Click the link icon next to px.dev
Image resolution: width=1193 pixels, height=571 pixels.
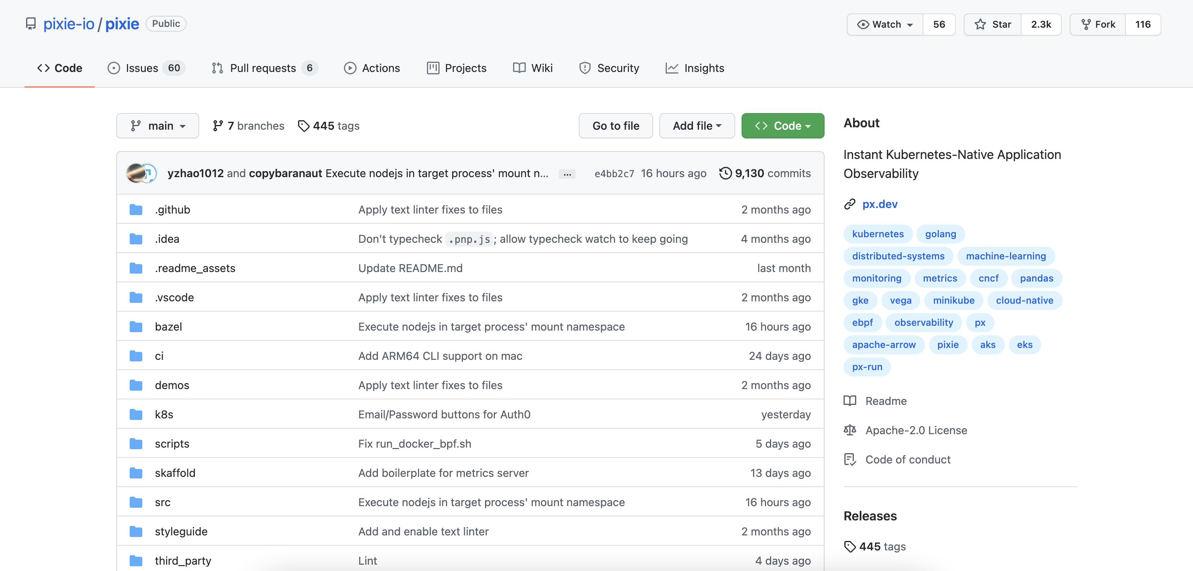tap(849, 204)
